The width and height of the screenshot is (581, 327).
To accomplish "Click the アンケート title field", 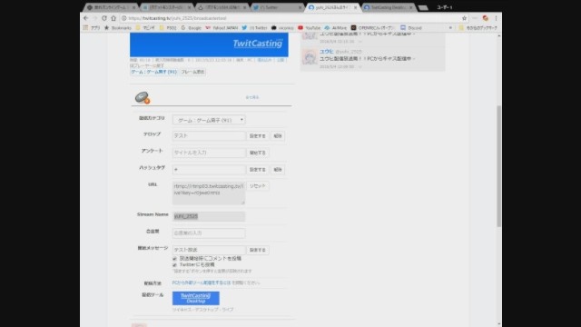I will pyautogui.click(x=209, y=153).
